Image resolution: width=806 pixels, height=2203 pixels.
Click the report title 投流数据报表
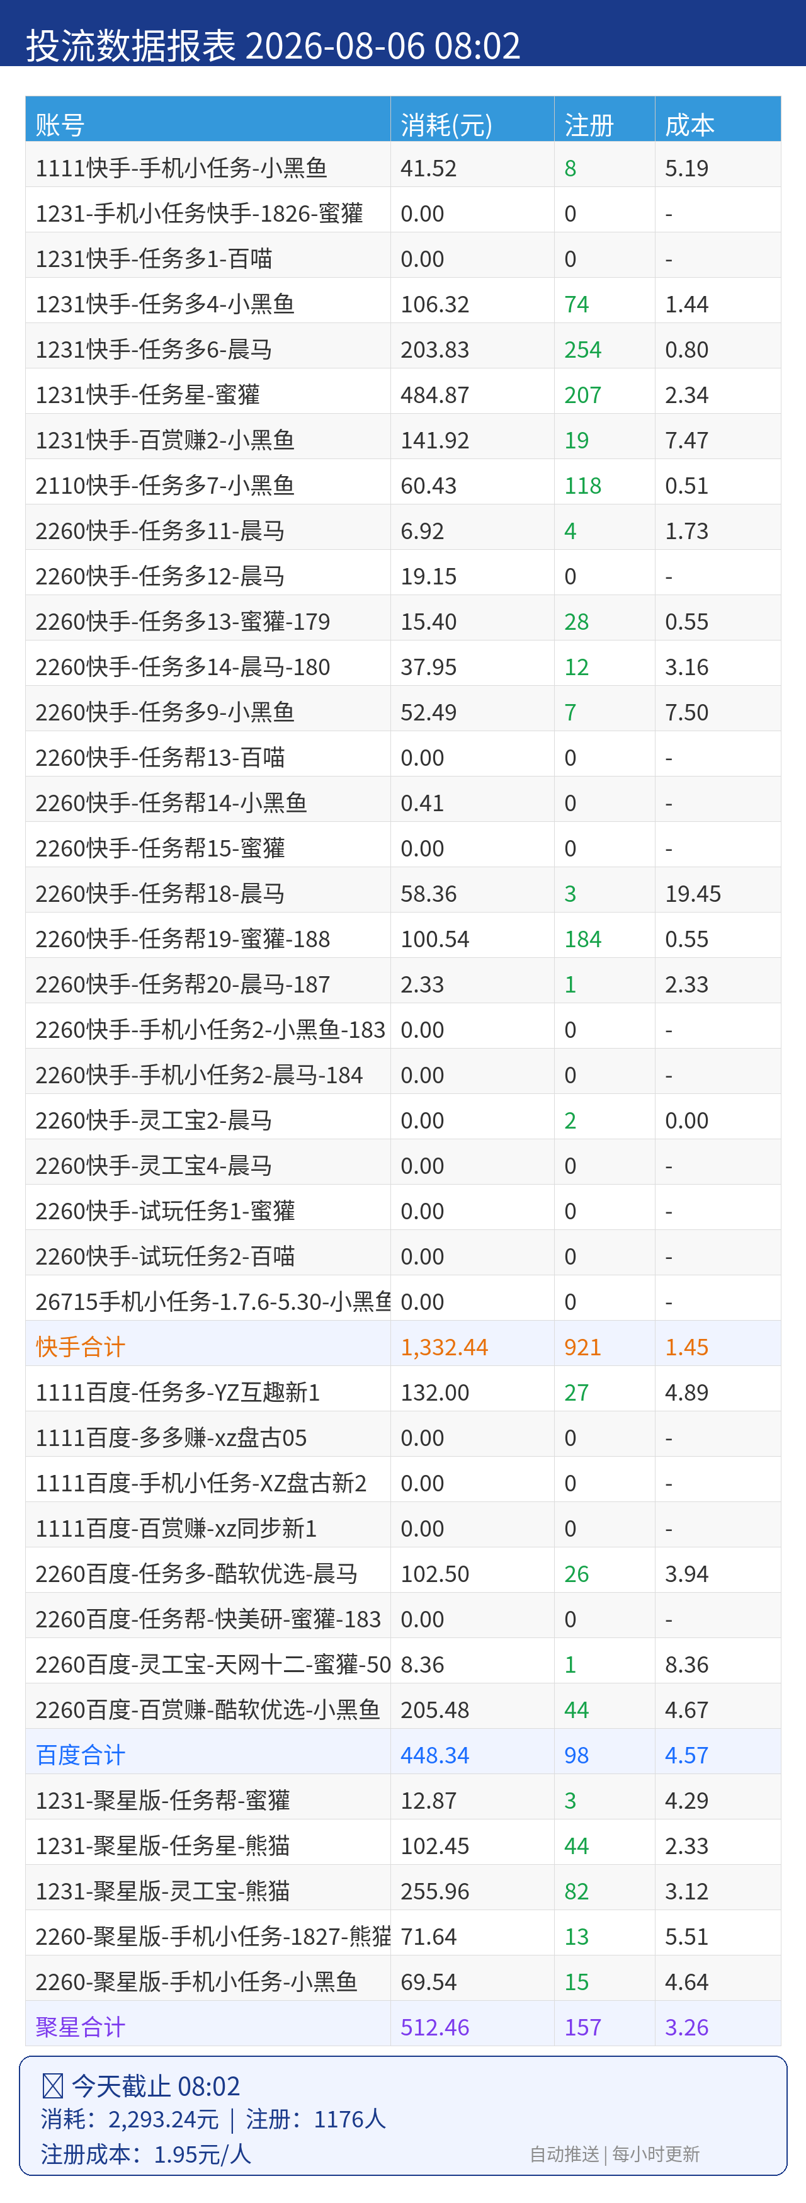131,45
